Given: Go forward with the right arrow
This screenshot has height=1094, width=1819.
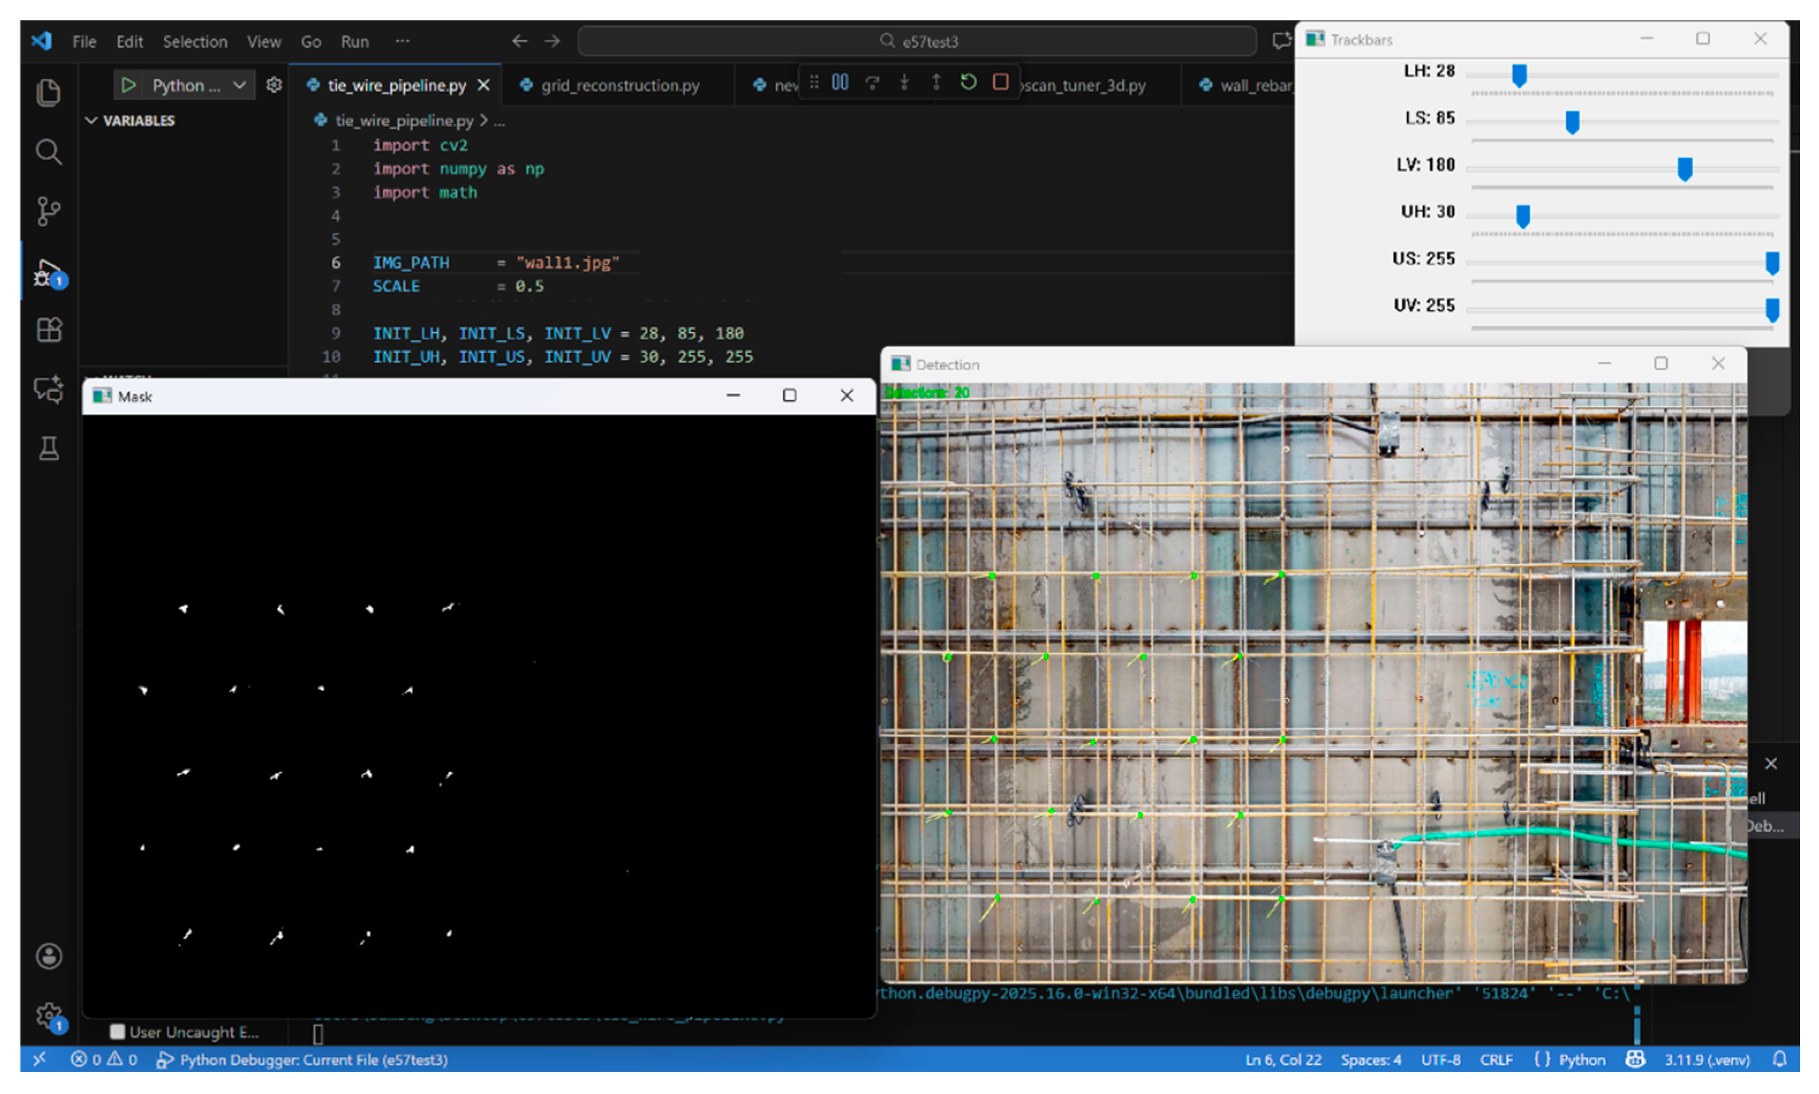Looking at the screenshot, I should click(x=552, y=42).
